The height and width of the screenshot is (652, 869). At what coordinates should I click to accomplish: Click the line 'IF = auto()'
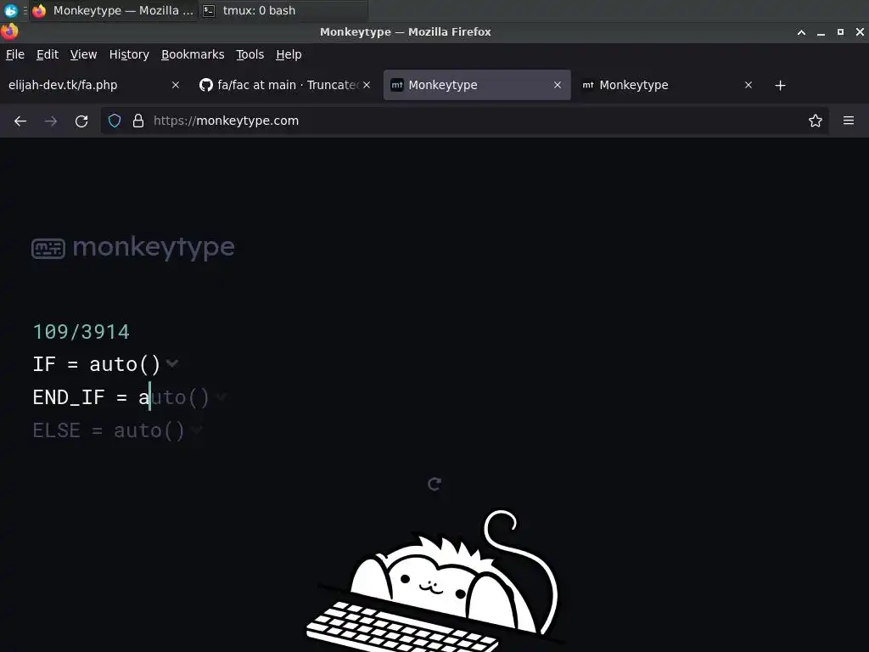point(97,364)
